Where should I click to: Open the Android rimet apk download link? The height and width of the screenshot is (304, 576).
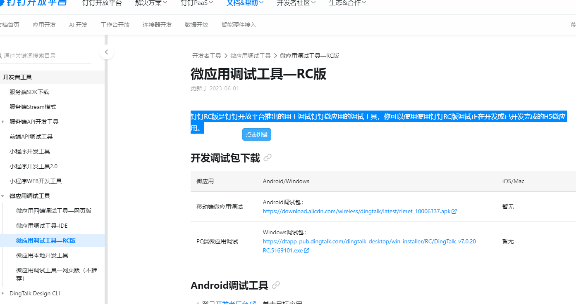click(x=360, y=211)
